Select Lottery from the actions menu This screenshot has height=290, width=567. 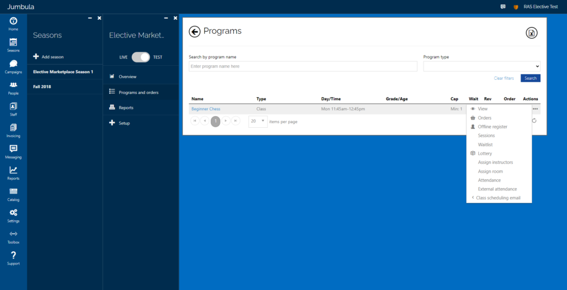(484, 153)
